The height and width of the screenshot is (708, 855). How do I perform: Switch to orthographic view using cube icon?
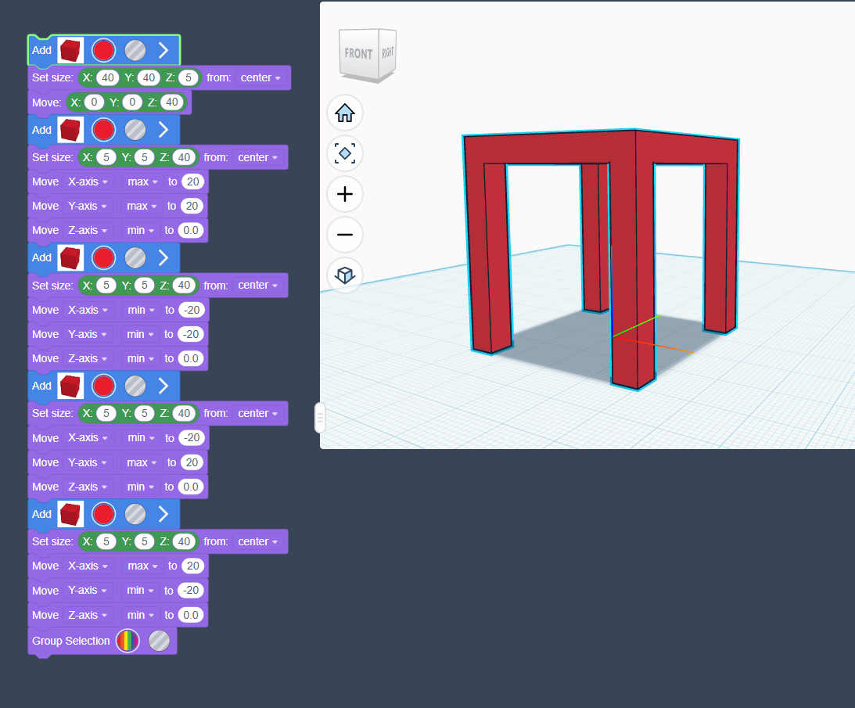point(344,275)
